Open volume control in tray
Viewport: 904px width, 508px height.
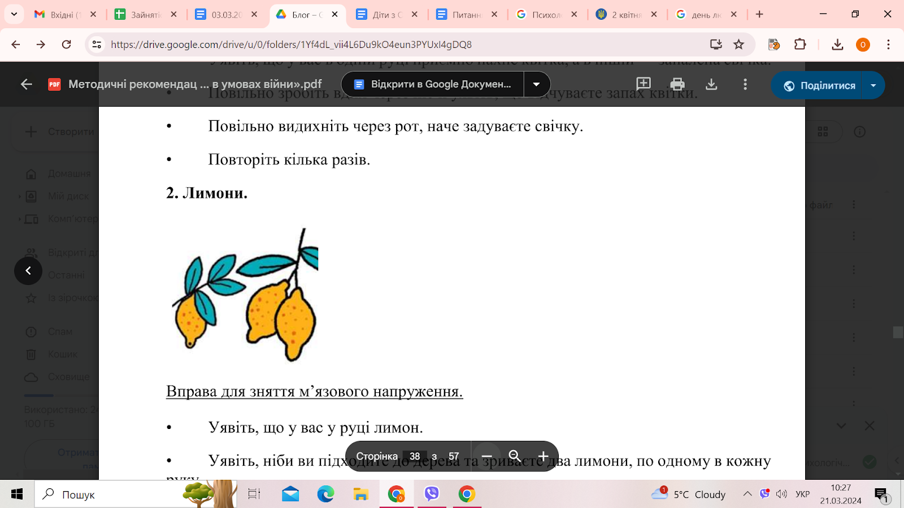[781, 494]
